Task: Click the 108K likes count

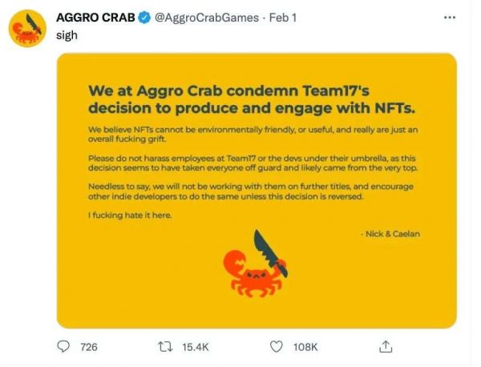Action: pyautogui.click(x=305, y=347)
